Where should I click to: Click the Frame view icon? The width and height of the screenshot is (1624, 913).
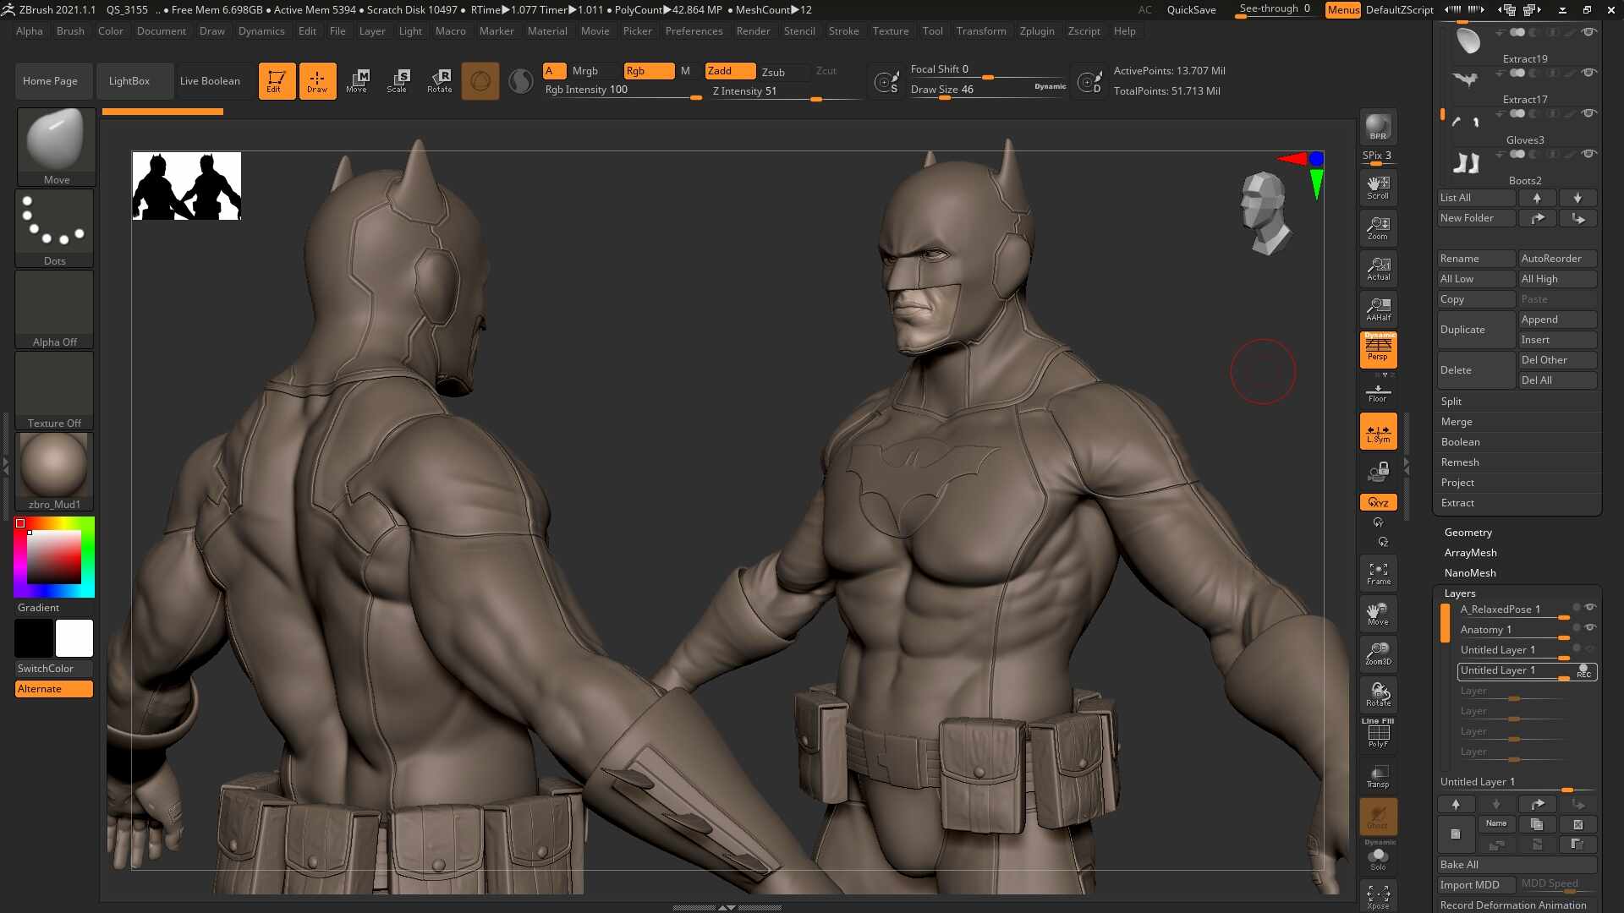(x=1378, y=573)
